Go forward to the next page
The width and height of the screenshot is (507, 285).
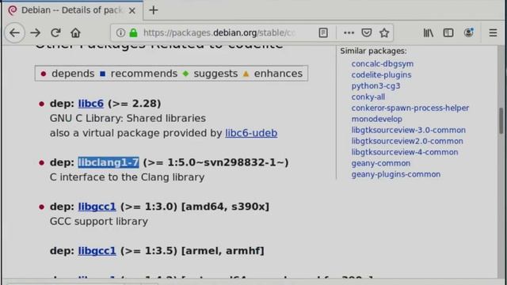[35, 32]
